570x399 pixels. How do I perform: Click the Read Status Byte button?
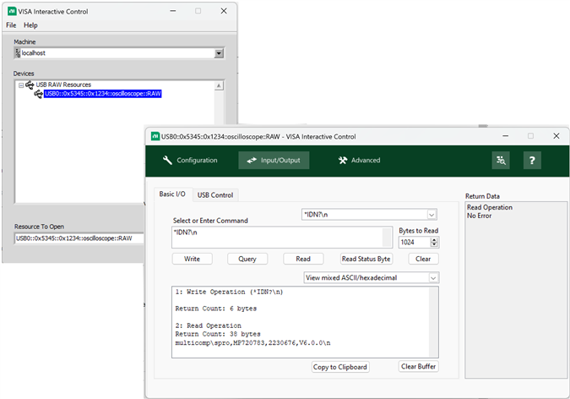[366, 259]
